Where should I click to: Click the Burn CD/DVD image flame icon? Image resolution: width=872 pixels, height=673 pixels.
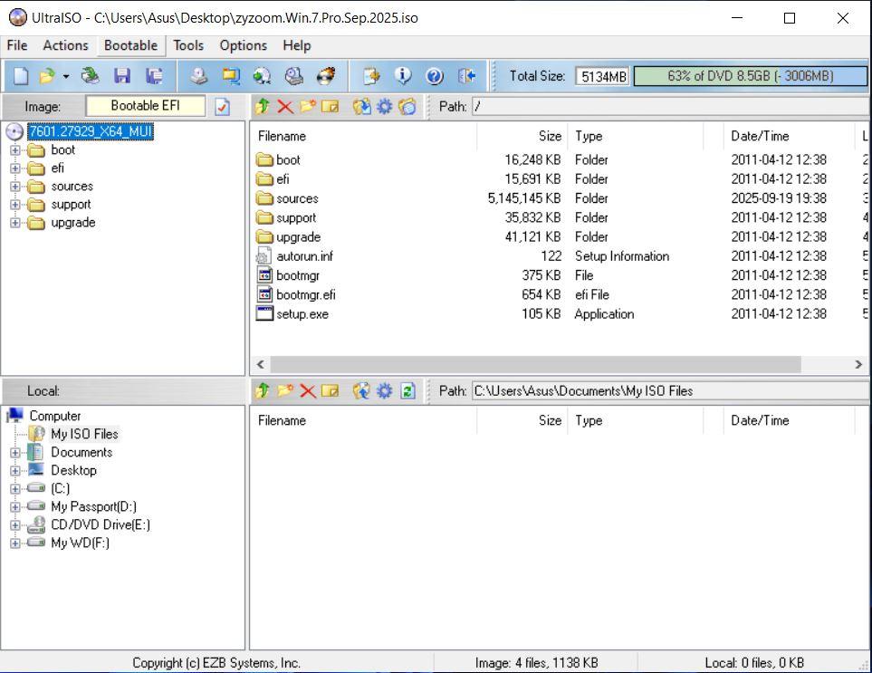[326, 76]
